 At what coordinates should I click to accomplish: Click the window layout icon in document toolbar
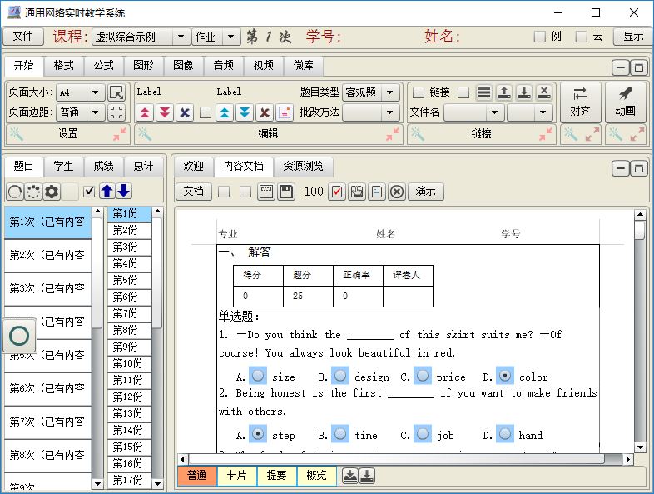pyautogui.click(x=265, y=192)
